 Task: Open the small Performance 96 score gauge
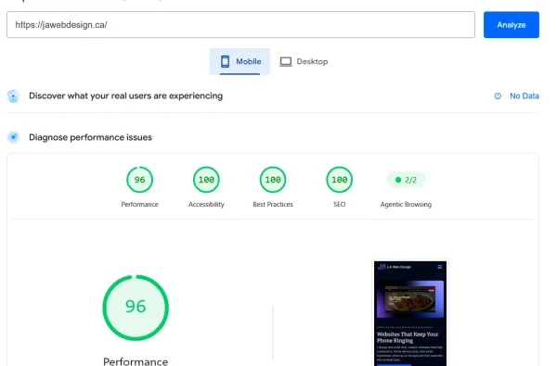139,180
